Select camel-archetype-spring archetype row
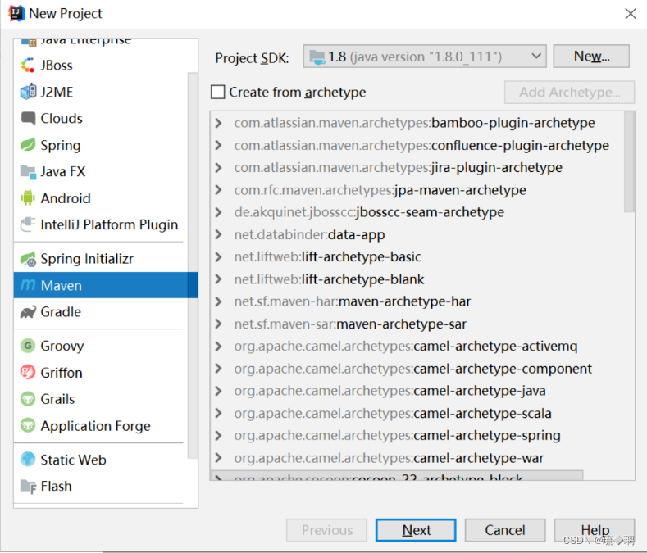 [x=417, y=436]
